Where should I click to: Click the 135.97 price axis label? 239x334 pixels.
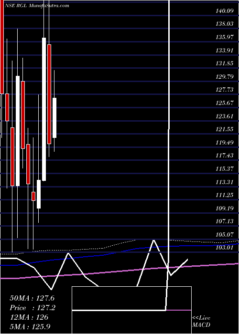[x=225, y=37]
